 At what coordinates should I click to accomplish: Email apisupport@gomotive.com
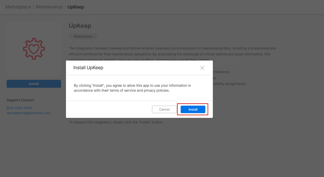click(x=28, y=113)
